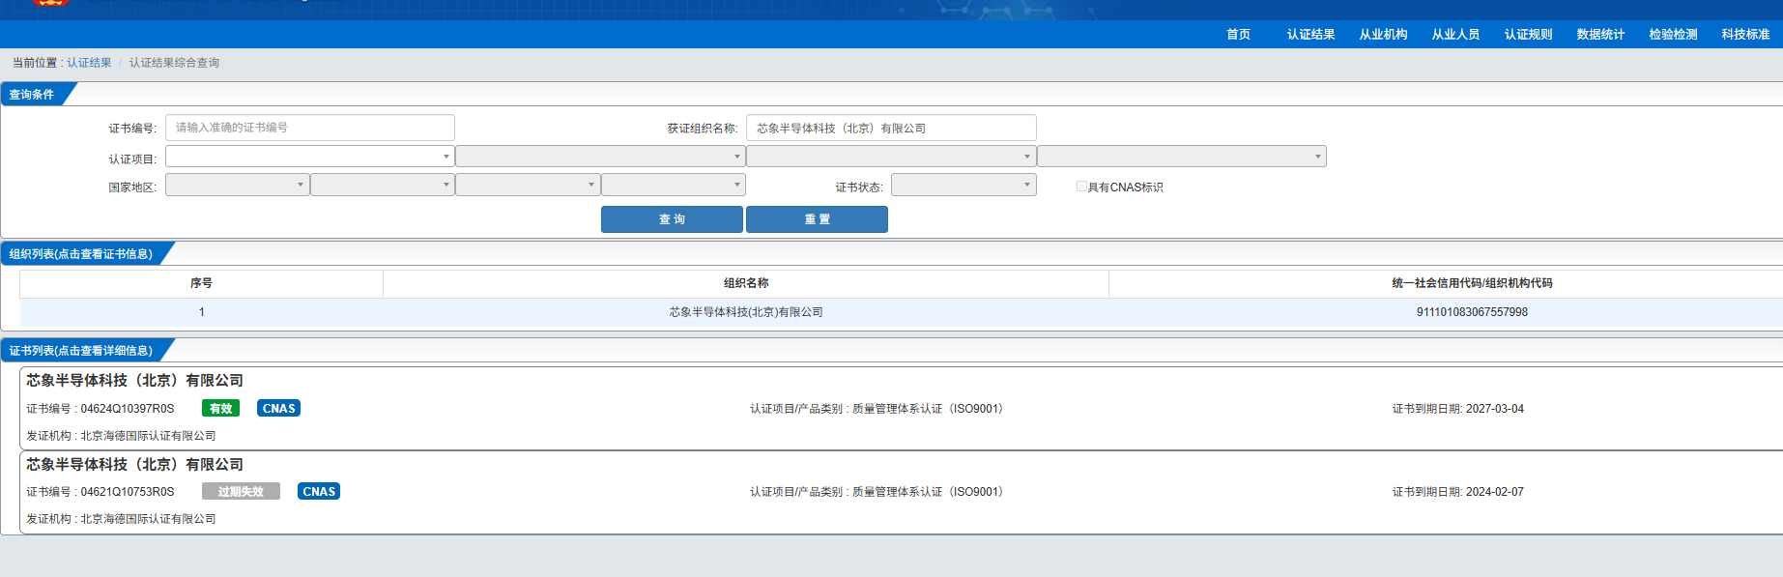Click 发证机构 北京海德国际认证有限公司 on valid certificate
The image size is (1783, 577).
pyautogui.click(x=121, y=436)
